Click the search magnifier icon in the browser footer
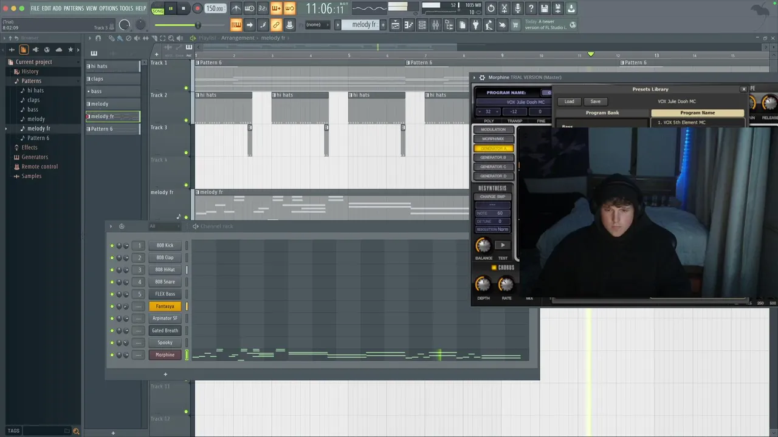 click(76, 431)
